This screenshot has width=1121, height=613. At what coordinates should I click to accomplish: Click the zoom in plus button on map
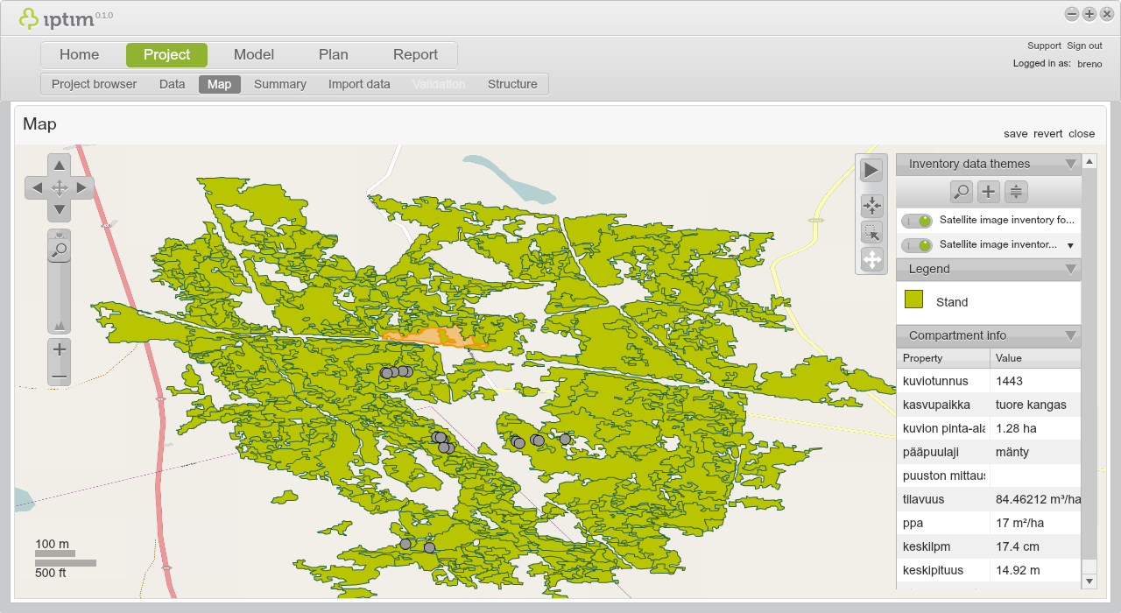59,349
